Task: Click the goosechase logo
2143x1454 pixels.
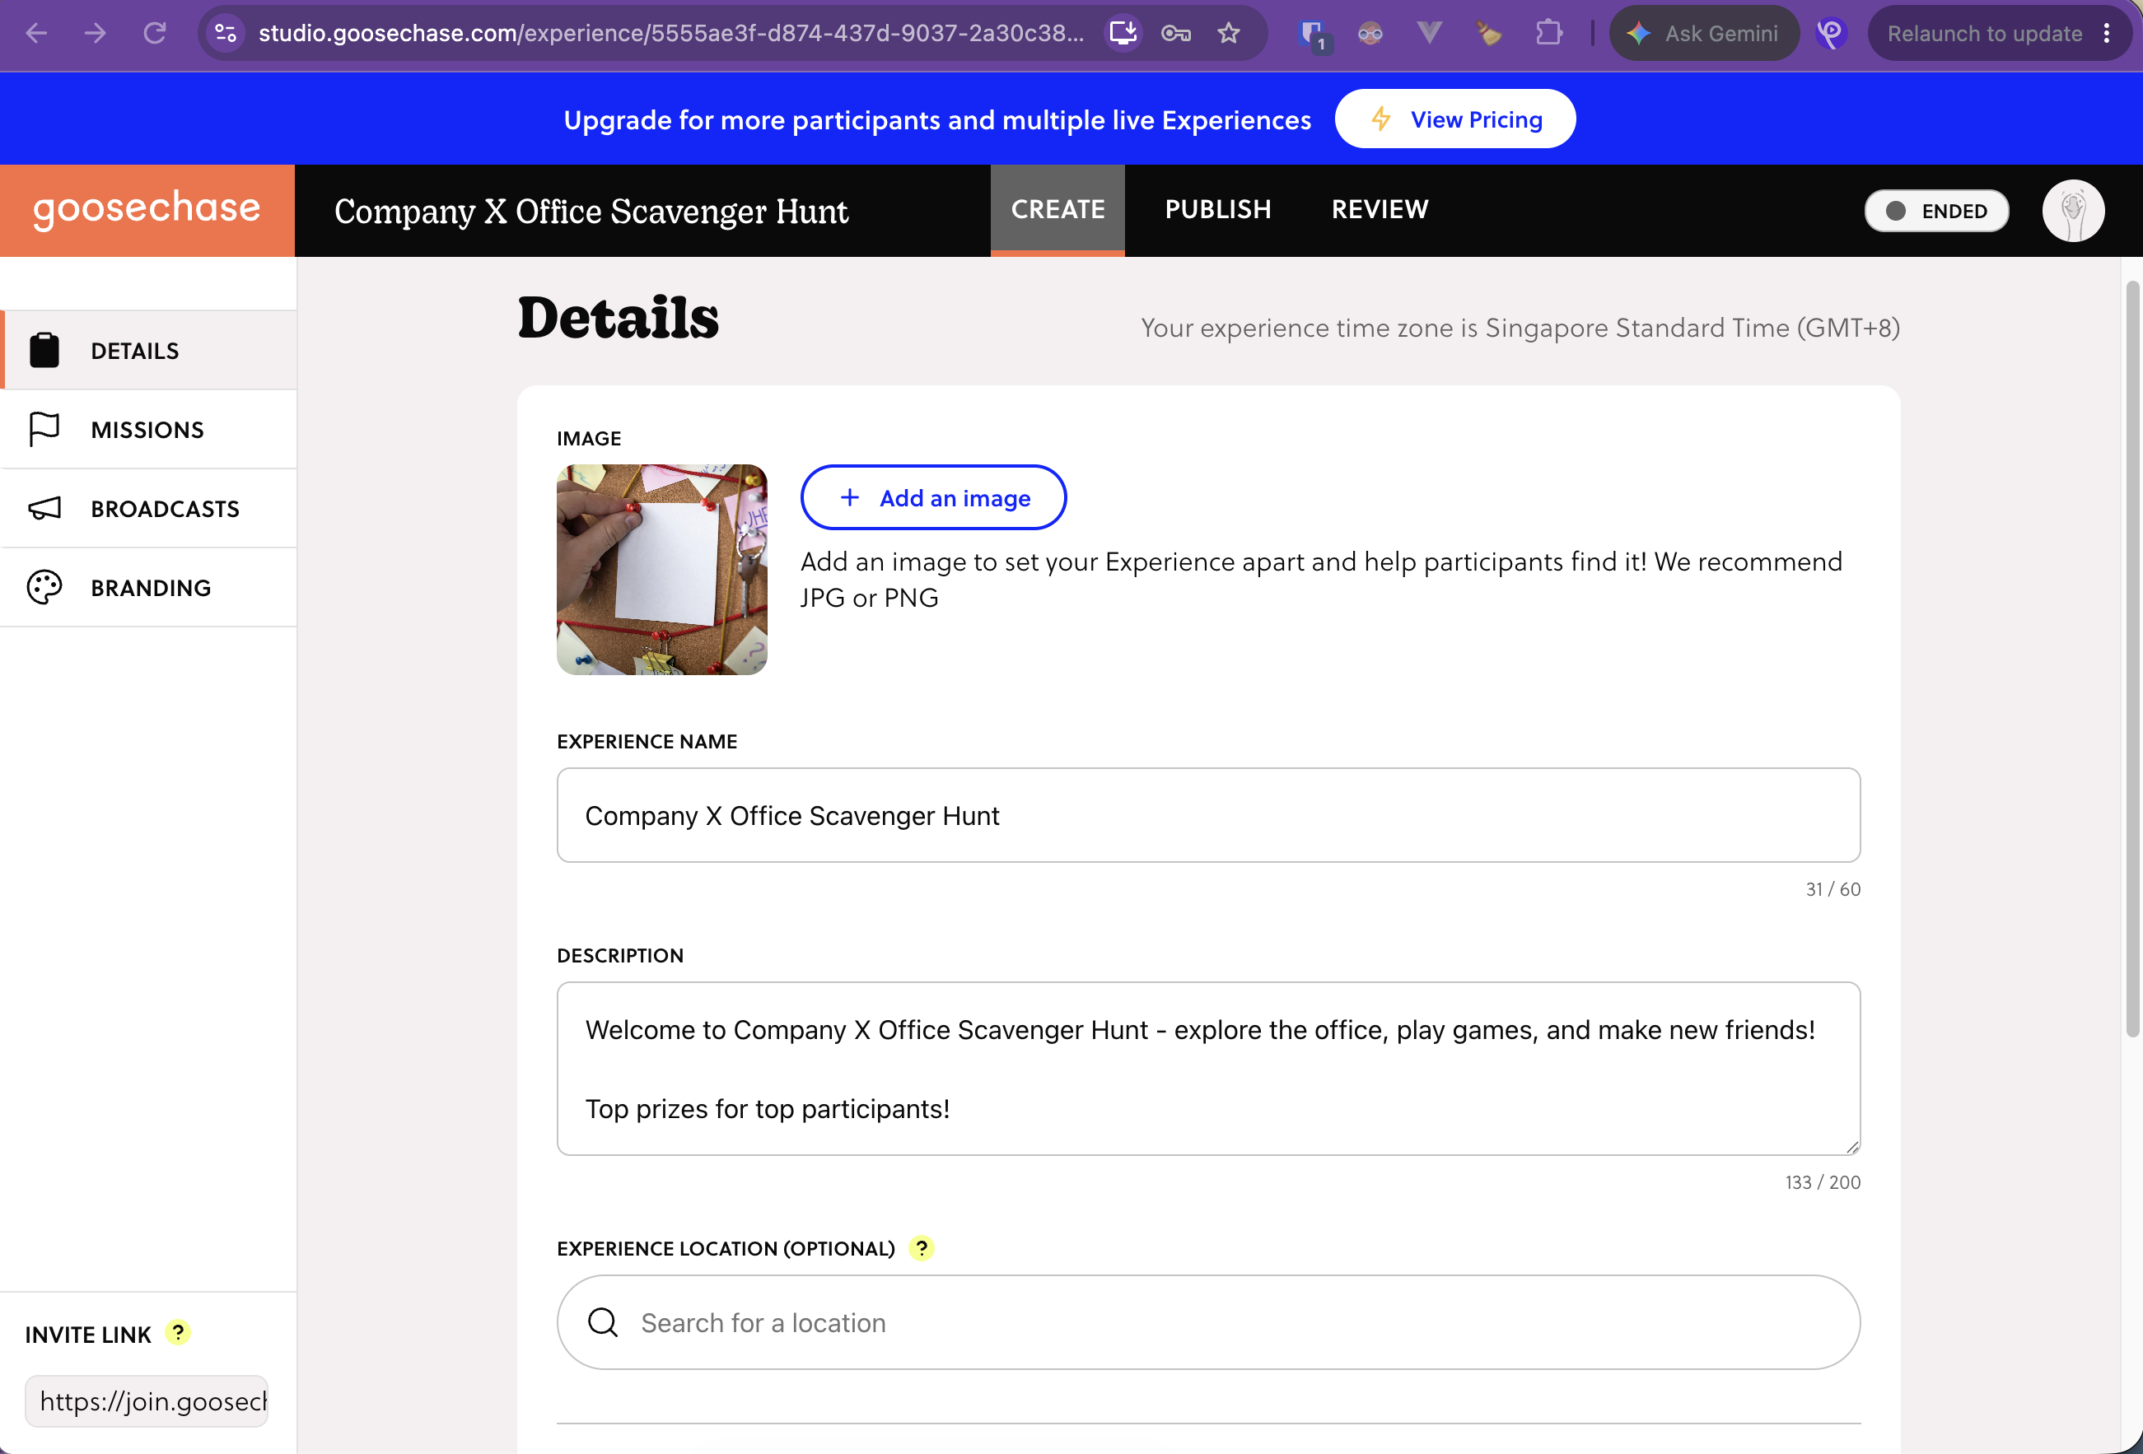Action: [x=147, y=209]
